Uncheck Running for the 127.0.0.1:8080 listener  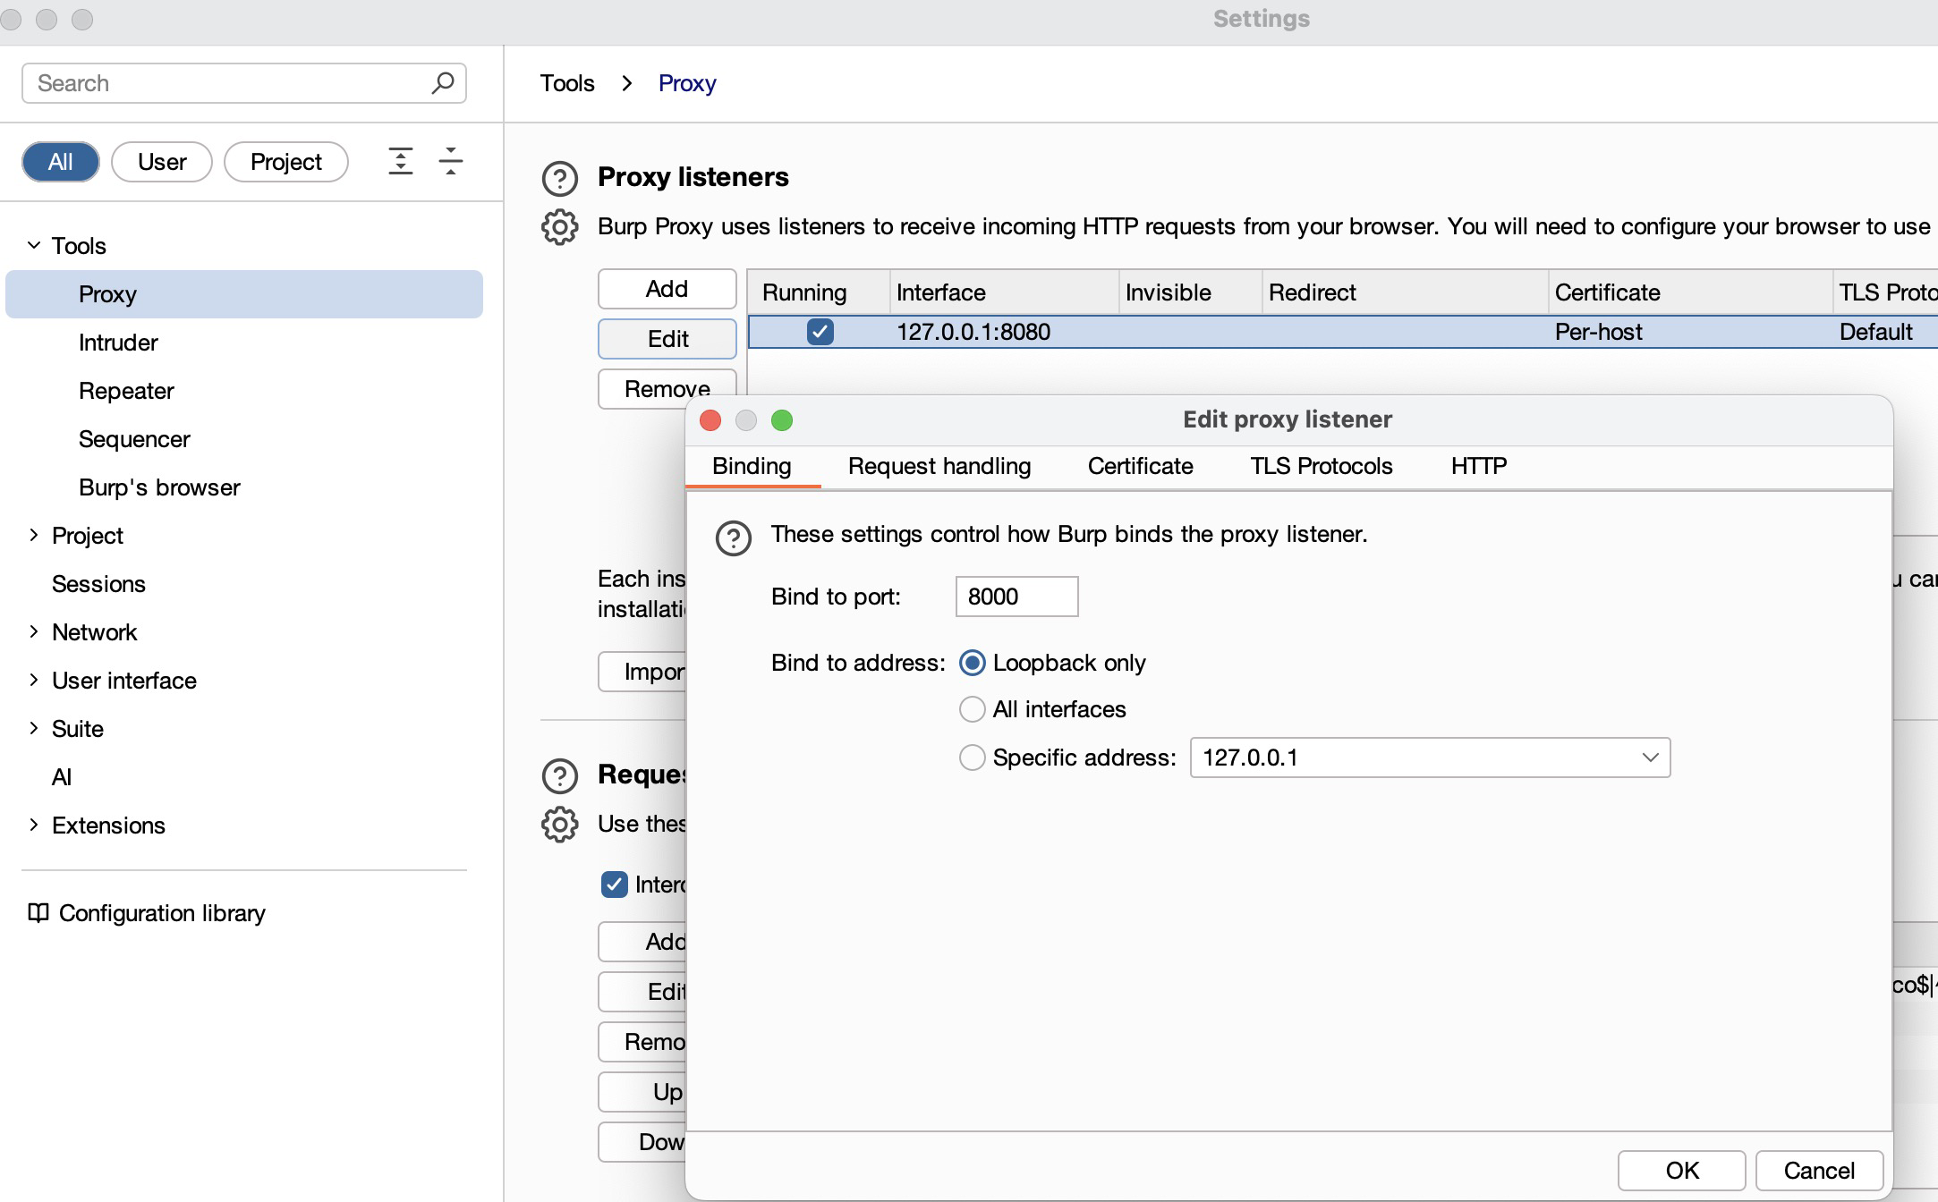click(x=820, y=332)
